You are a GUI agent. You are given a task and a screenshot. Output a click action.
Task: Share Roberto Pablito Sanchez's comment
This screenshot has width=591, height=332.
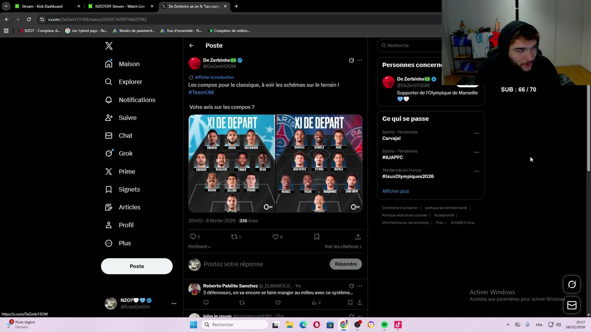[x=359, y=302]
